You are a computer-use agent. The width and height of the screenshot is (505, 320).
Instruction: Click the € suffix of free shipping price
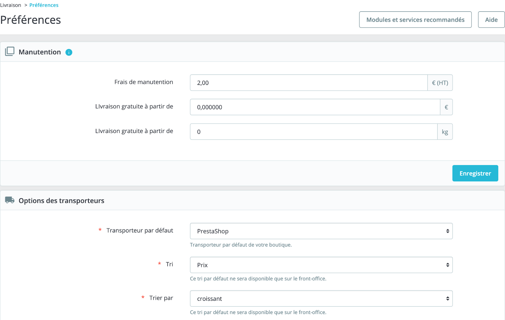coord(446,107)
